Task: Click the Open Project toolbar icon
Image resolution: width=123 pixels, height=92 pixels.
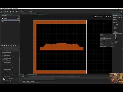Action: coord(6,12)
